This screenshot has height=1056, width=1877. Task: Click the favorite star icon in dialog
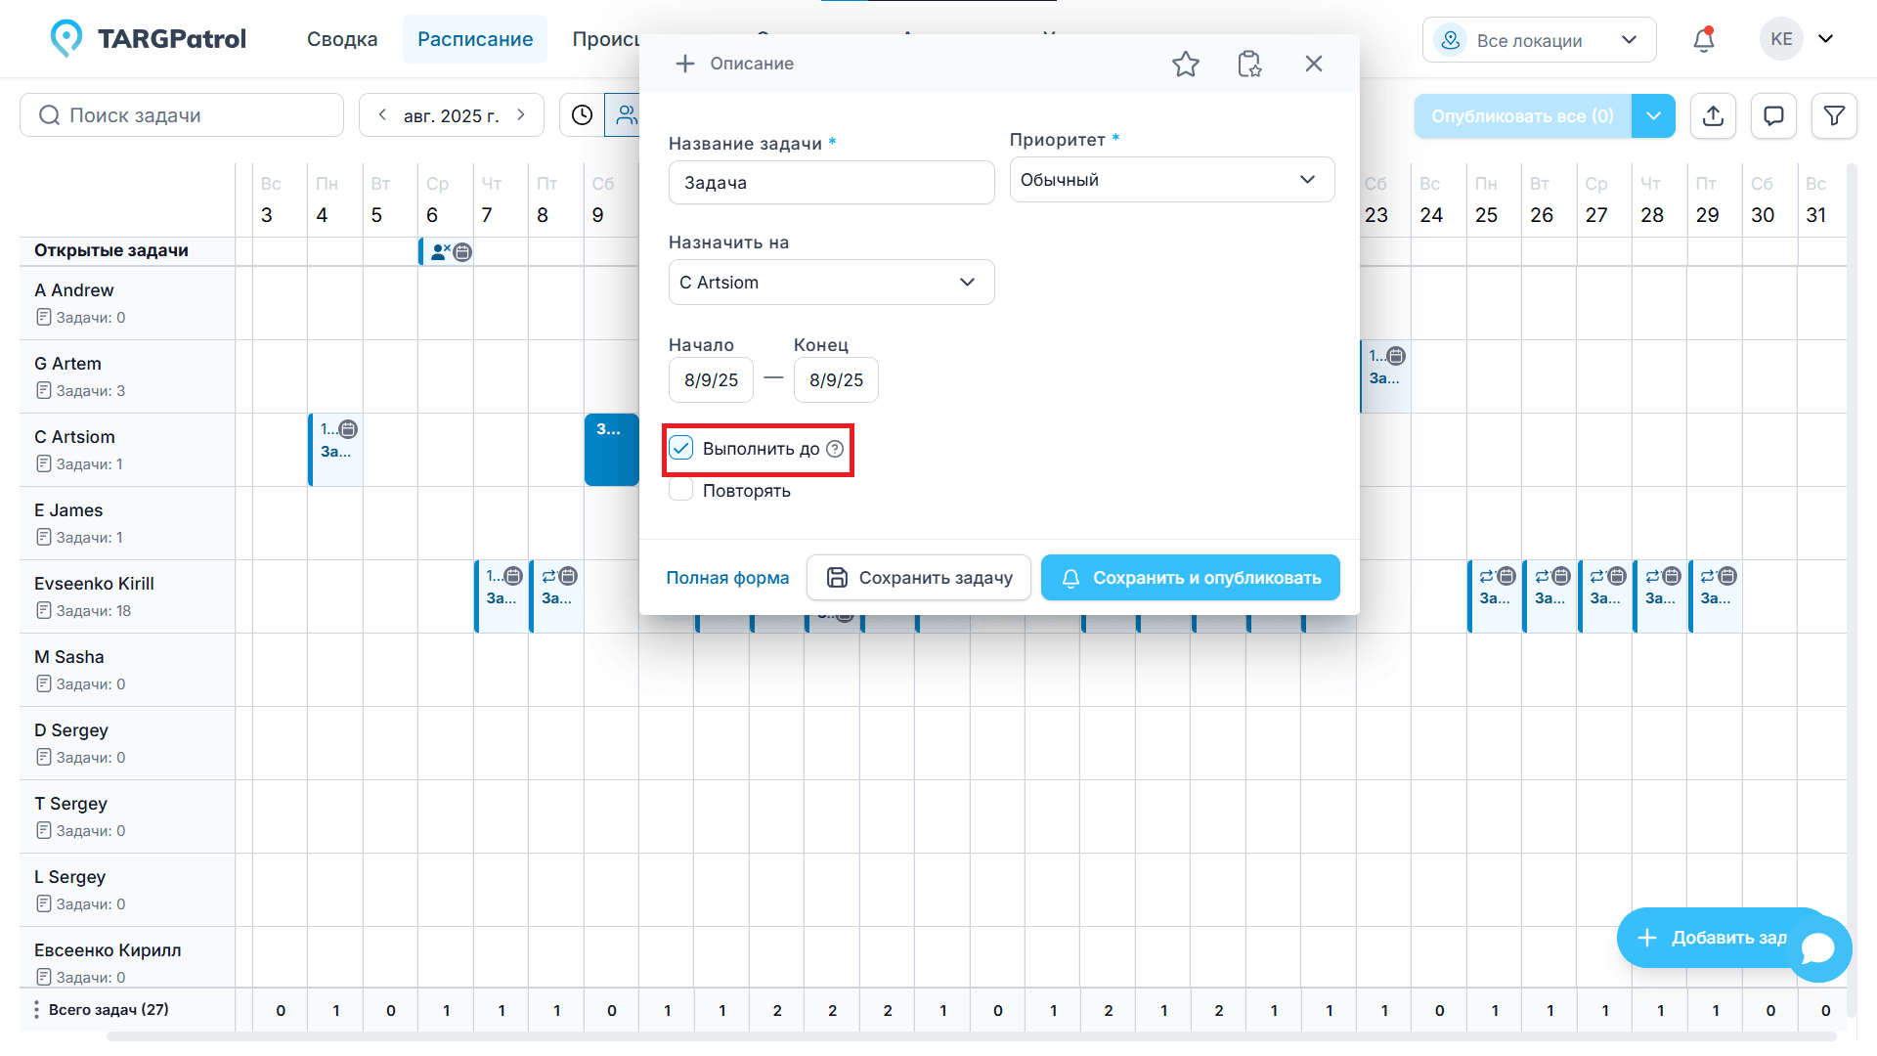(1185, 64)
